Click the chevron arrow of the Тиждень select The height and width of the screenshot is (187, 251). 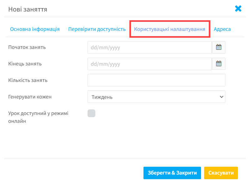222,97
